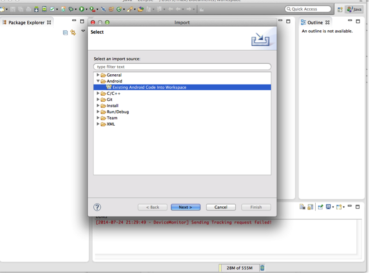
Task: Click the Open Console icon
Action: [339, 207]
